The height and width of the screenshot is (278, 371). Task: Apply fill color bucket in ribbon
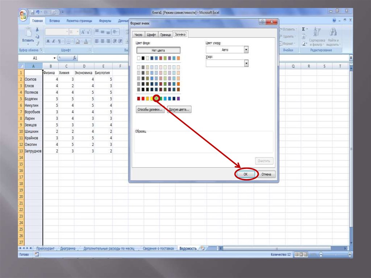[x=78, y=41]
